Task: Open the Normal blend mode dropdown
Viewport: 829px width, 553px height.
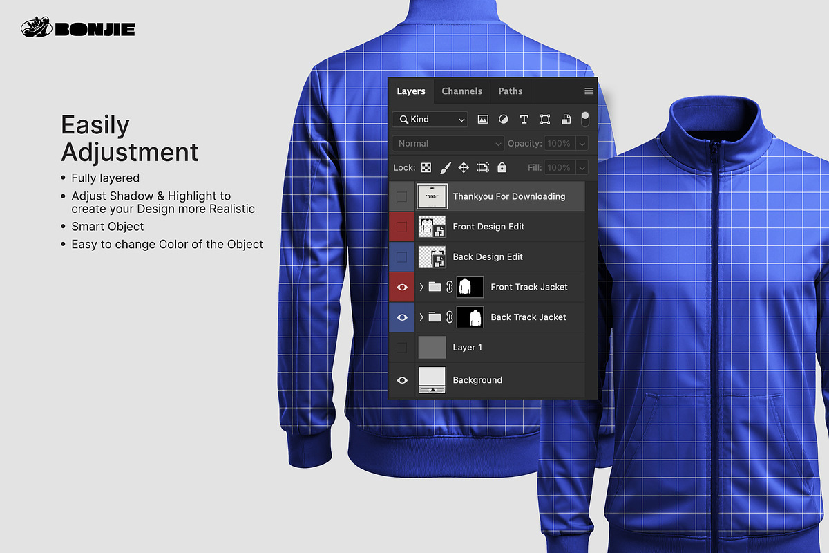Action: (x=448, y=143)
